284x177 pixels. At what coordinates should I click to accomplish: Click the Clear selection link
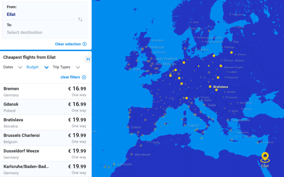(68, 44)
